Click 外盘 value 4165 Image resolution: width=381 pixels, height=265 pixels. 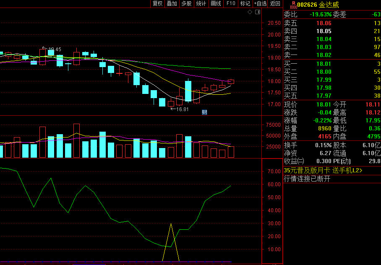(325, 137)
